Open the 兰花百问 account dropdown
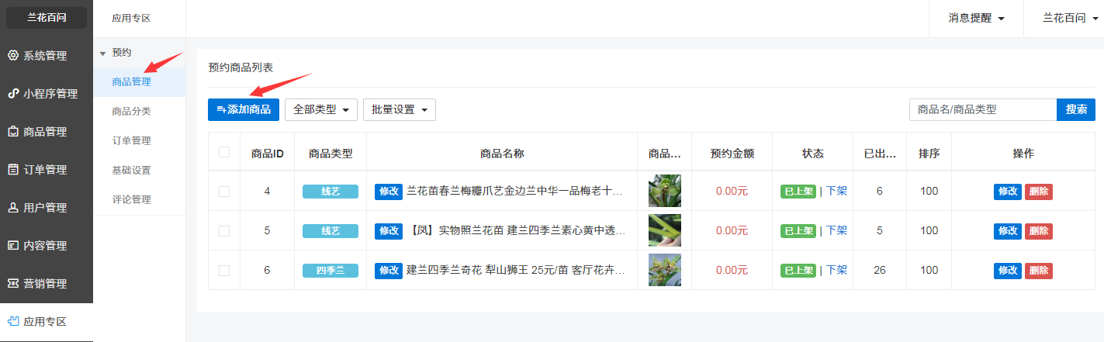This screenshot has width=1104, height=342. [x=1069, y=18]
